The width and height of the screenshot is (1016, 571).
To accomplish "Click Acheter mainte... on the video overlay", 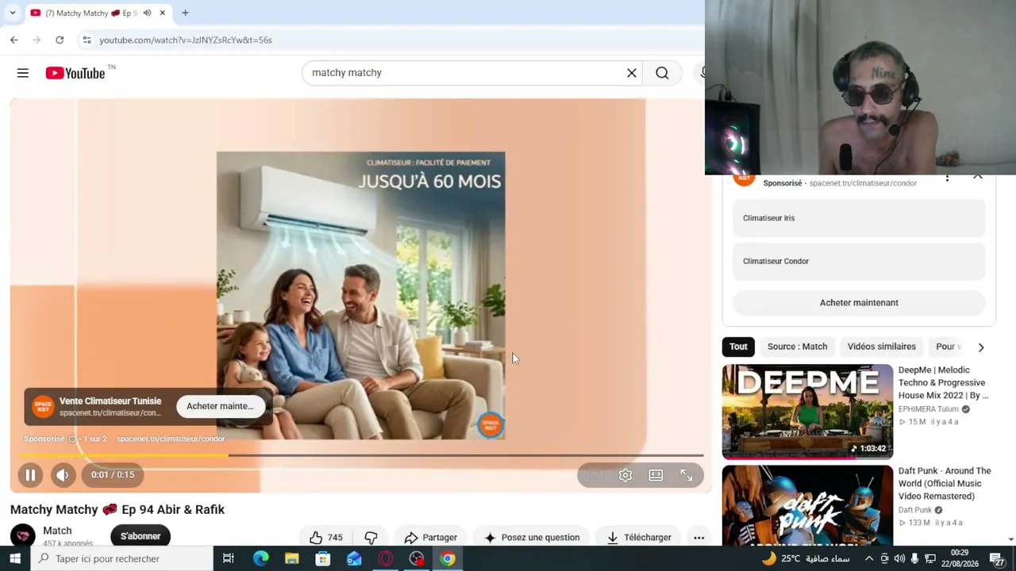I will click(220, 406).
